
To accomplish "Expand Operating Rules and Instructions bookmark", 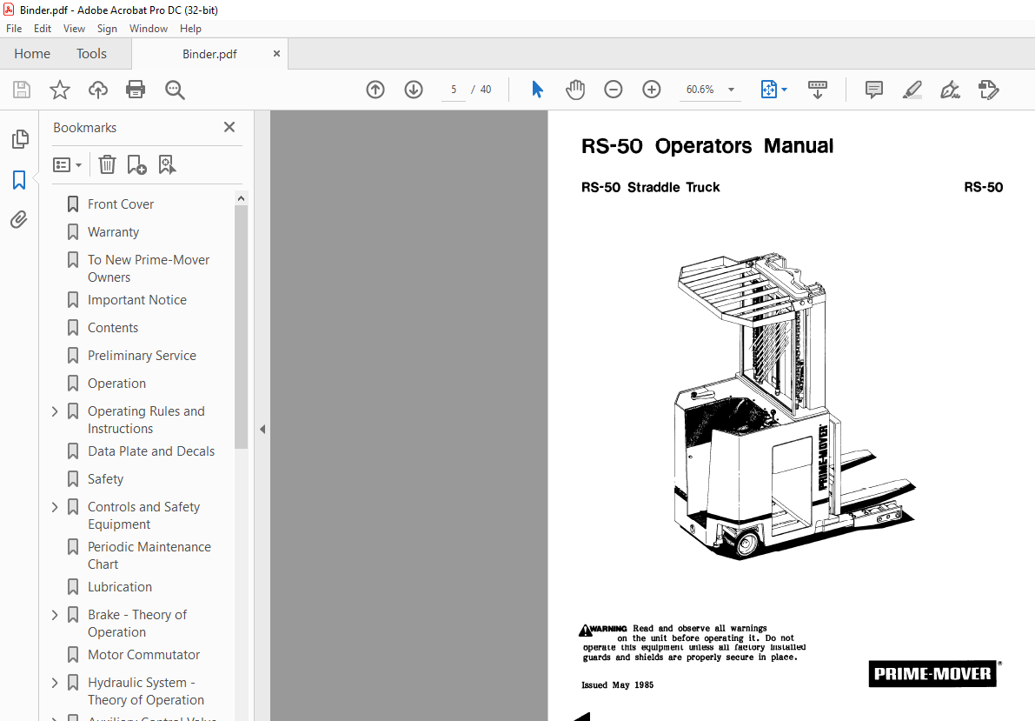I will (x=55, y=411).
